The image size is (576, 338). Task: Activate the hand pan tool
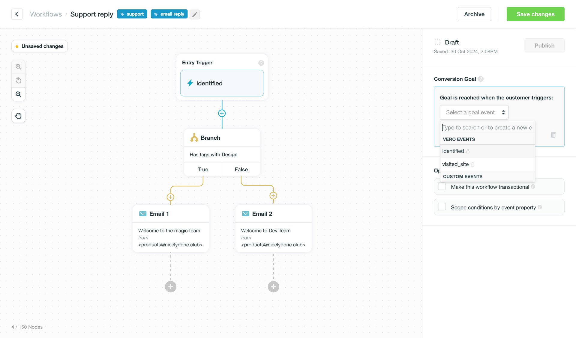point(18,116)
